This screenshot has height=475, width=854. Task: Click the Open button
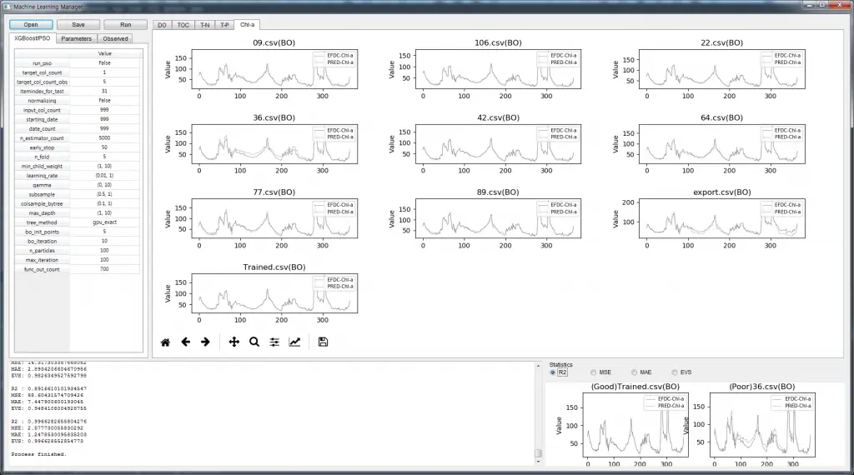tap(31, 24)
